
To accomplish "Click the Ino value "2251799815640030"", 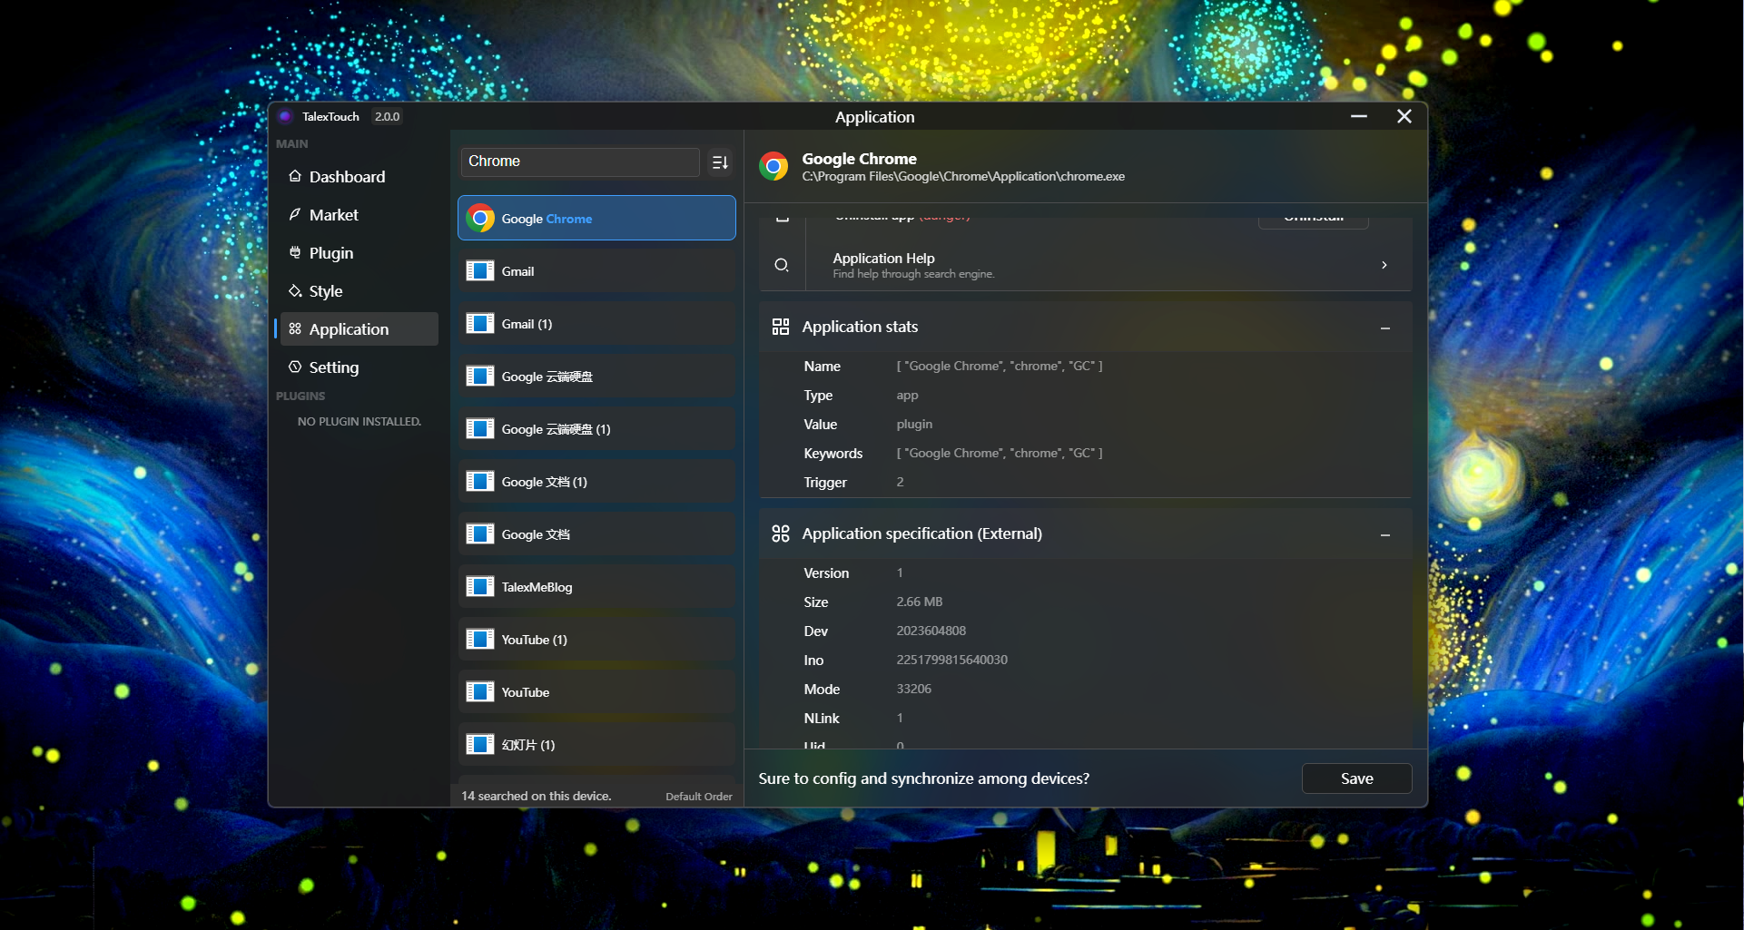I will tap(952, 661).
